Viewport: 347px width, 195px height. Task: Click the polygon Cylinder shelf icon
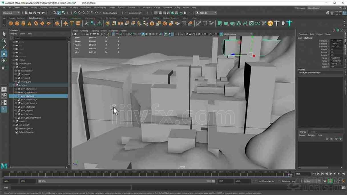click(x=23, y=23)
